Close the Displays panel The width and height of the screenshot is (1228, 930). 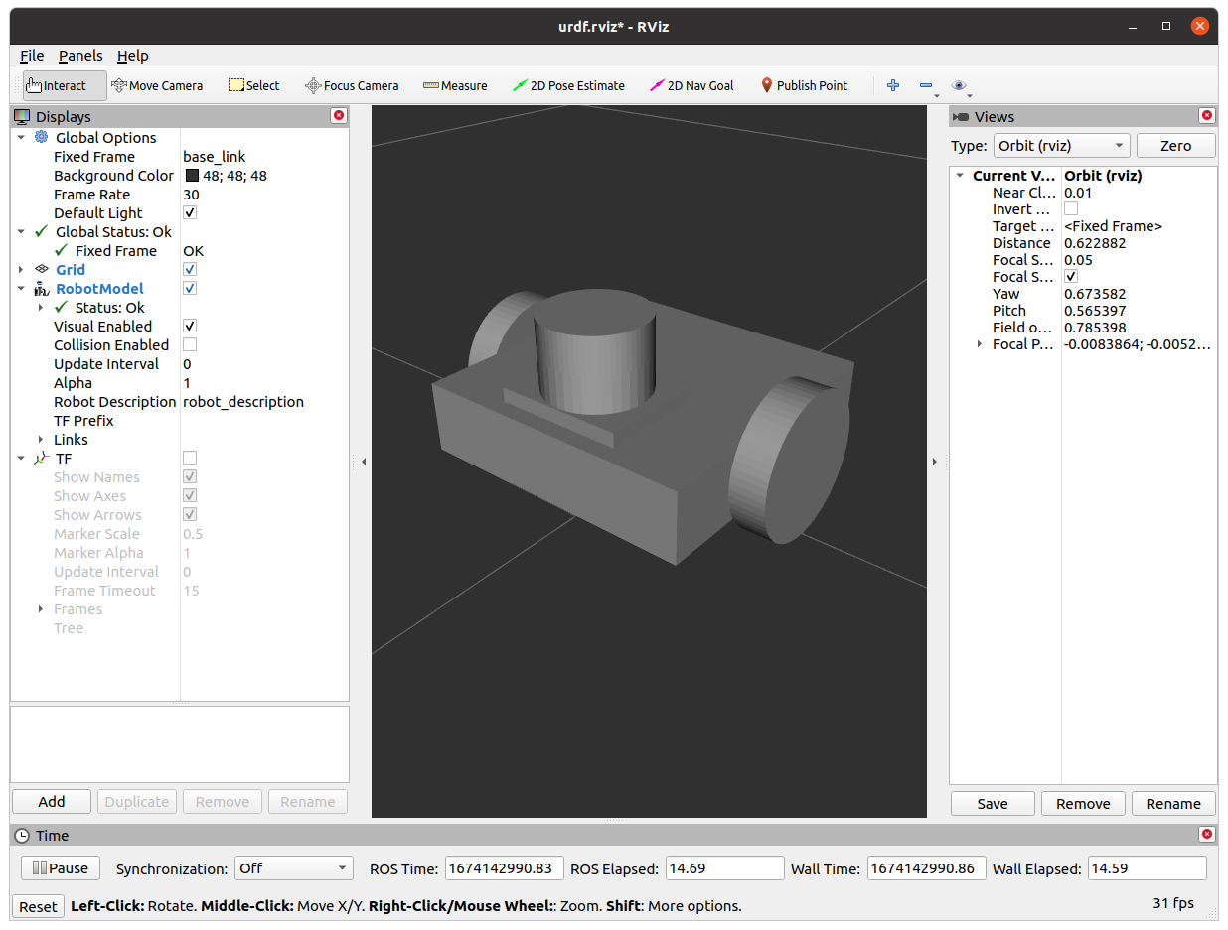click(x=339, y=116)
